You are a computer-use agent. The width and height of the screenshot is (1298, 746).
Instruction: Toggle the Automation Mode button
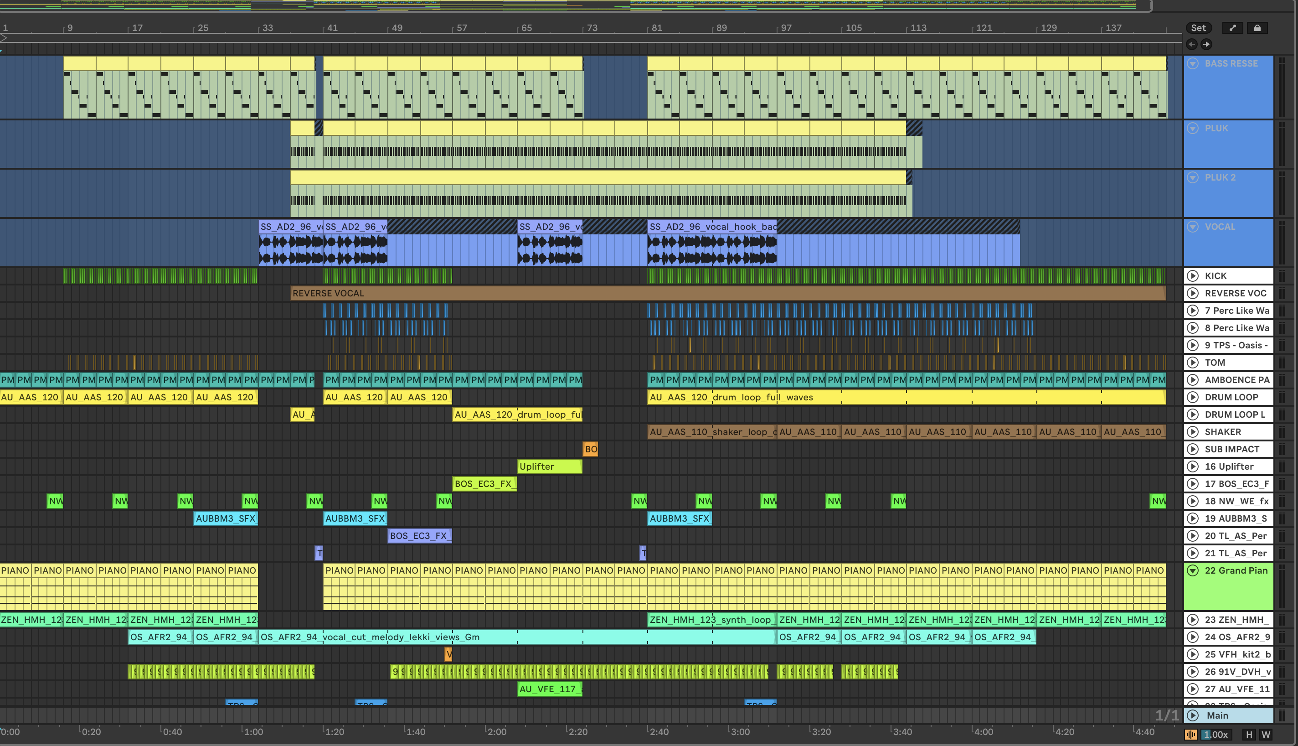click(1232, 28)
